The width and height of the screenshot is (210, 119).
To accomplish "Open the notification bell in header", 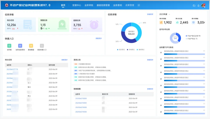I will click(198, 5).
